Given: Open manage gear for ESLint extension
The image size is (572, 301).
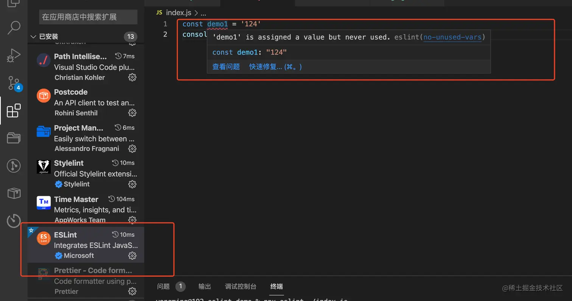Looking at the screenshot, I should pyautogui.click(x=132, y=256).
